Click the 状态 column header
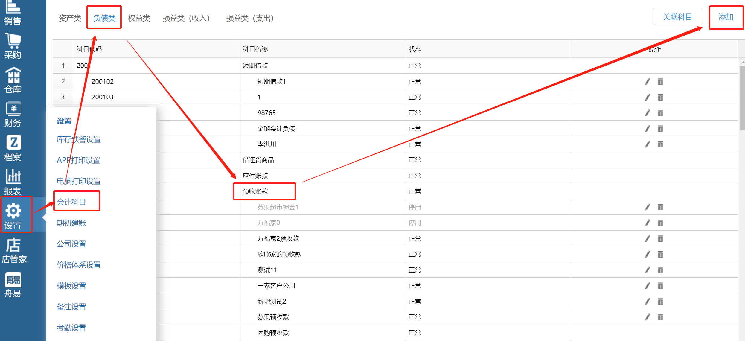Image resolution: width=745 pixels, height=341 pixels. pyautogui.click(x=489, y=49)
